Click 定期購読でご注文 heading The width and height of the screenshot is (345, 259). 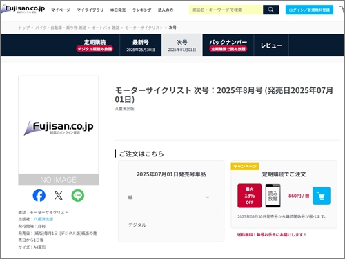pos(284,174)
